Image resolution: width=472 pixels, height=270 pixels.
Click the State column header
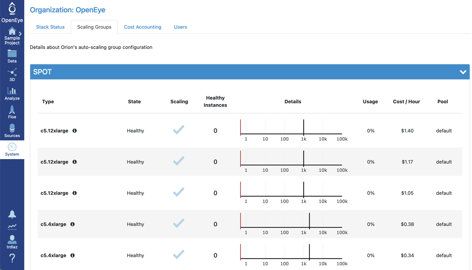[134, 101]
